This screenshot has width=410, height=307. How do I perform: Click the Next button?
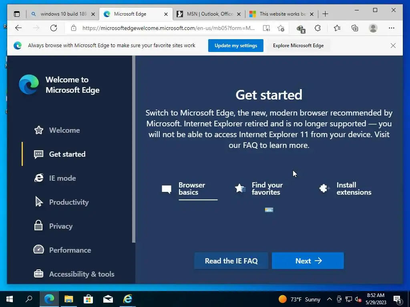(308, 261)
